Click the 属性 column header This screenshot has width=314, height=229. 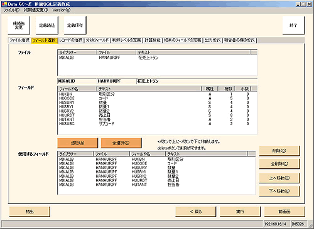(x=210, y=89)
